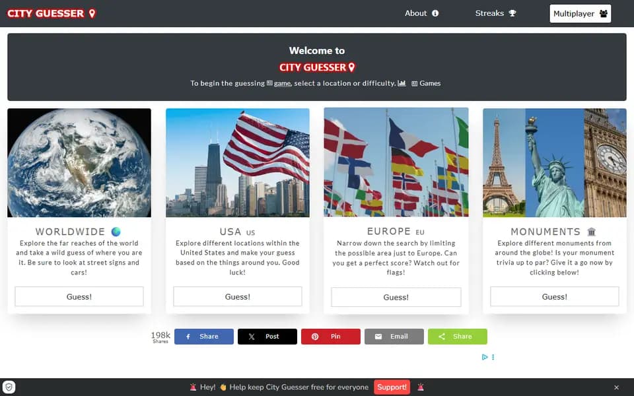The height and width of the screenshot is (396, 634).
Task: Click the clapping hands emoji in banner
Action: point(223,387)
